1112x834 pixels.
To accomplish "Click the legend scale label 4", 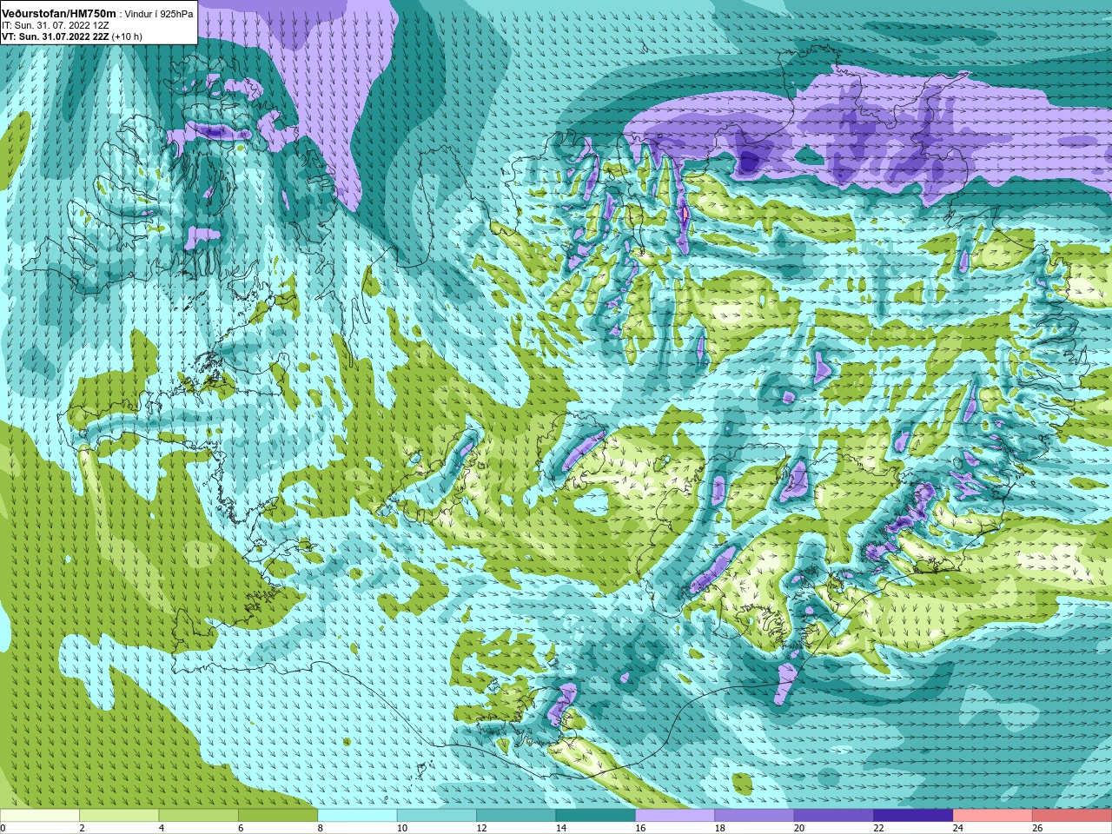I will [x=162, y=829].
